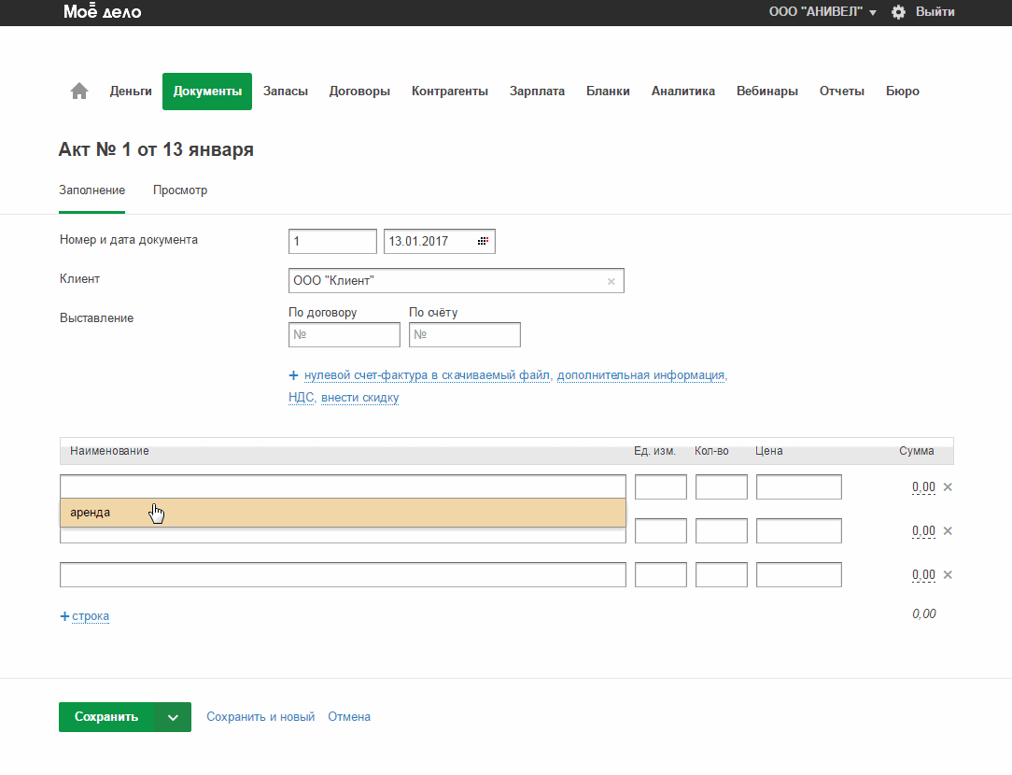Open the ООО "АНИВЕЛ" company dropdown
Viewport: 1012px width, 775px height.
[822, 12]
